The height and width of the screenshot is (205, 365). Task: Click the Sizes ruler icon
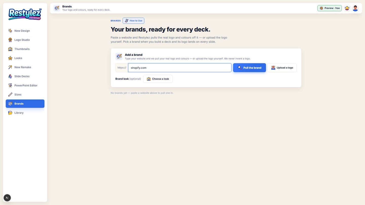coord(10,94)
